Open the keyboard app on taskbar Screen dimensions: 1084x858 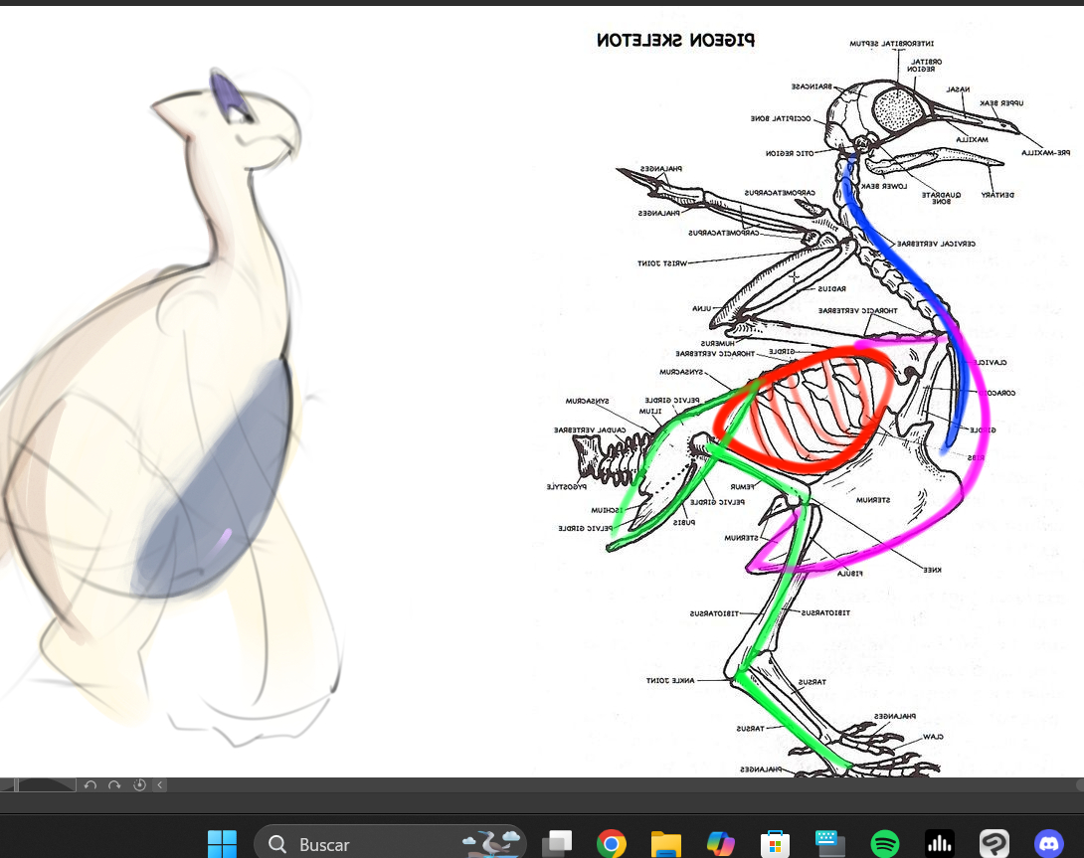[829, 844]
